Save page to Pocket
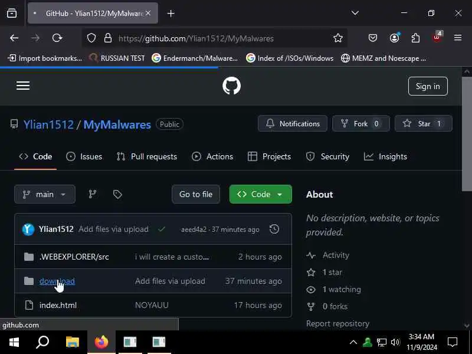 (373, 38)
